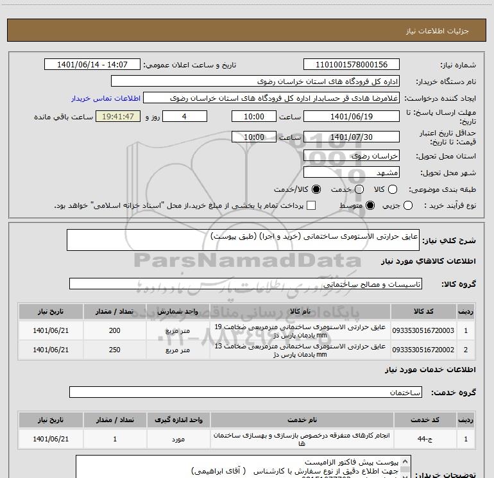Image resolution: width=494 pixels, height=478 pixels.
Task: Click the واحد شمارش column header
Action: tap(178, 312)
